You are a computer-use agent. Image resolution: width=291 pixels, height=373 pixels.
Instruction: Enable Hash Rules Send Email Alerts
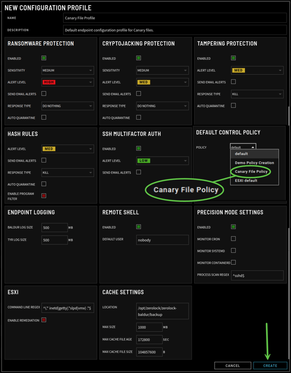coord(44,160)
